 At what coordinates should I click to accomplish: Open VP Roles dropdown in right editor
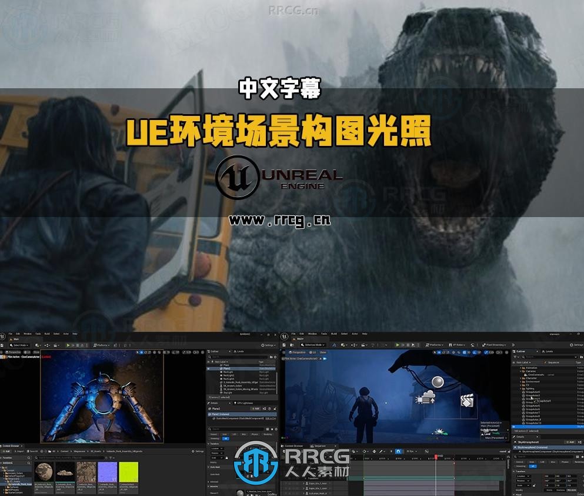click(x=457, y=345)
